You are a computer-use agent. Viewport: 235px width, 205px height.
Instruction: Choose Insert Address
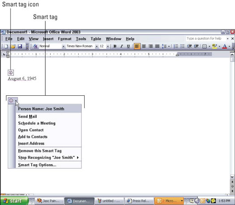[x=48, y=143]
